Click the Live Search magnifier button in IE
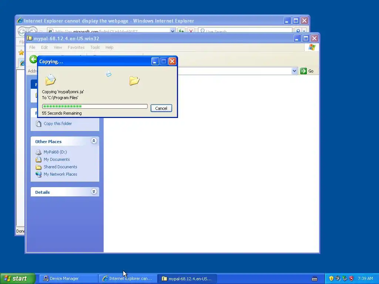 tap(298, 31)
